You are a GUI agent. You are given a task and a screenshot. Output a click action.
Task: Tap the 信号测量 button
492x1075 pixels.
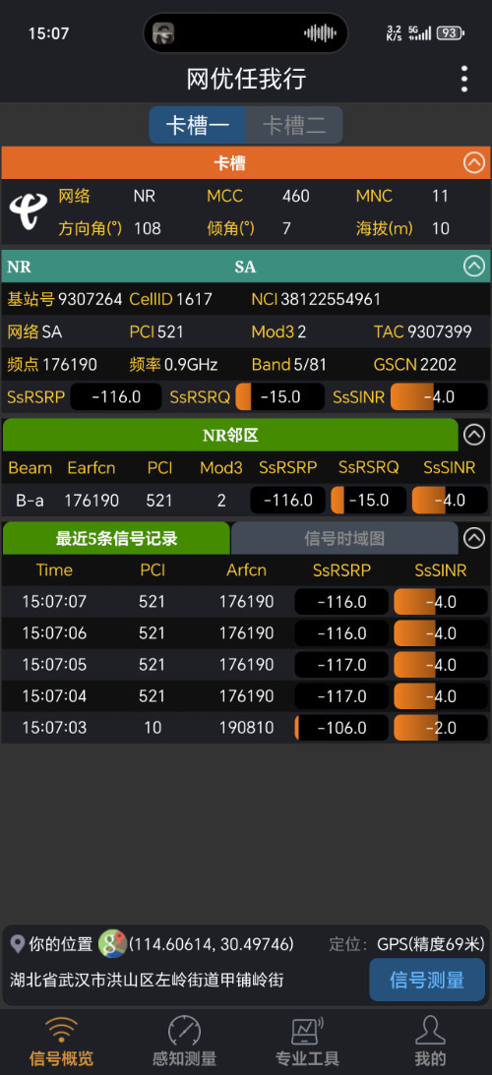[427, 980]
